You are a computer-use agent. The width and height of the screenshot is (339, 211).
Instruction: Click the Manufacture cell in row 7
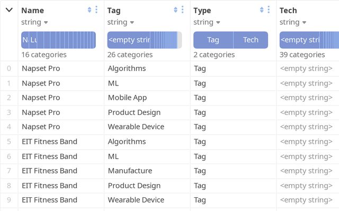coord(130,170)
